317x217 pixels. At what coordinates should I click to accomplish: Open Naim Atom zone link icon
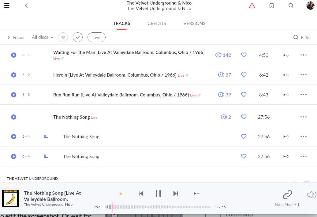(x=287, y=195)
